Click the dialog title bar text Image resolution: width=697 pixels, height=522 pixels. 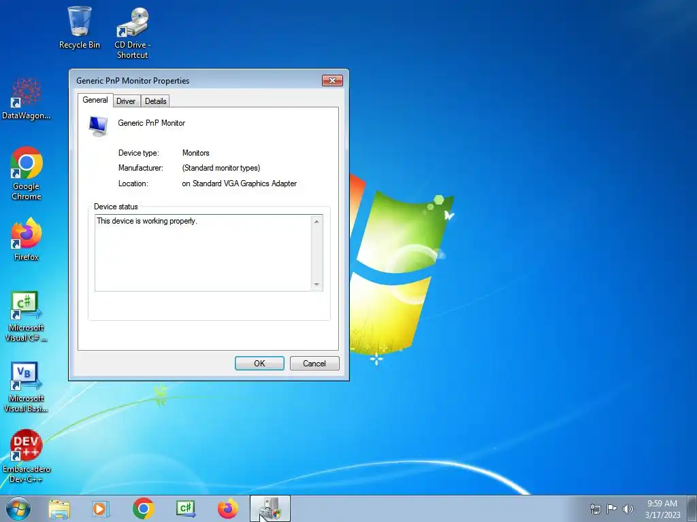133,81
